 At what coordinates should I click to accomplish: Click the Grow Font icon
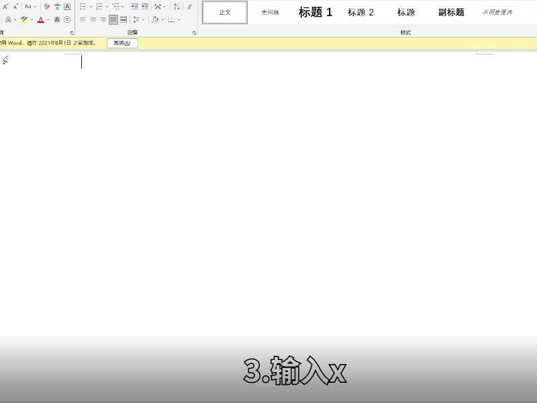tap(5, 7)
